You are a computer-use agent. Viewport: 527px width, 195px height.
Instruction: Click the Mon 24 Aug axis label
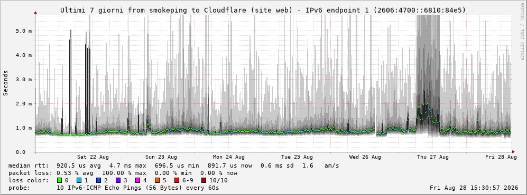pos(228,157)
